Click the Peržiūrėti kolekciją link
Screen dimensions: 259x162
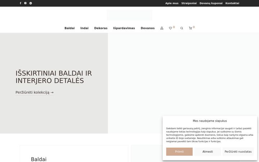coord(35,93)
